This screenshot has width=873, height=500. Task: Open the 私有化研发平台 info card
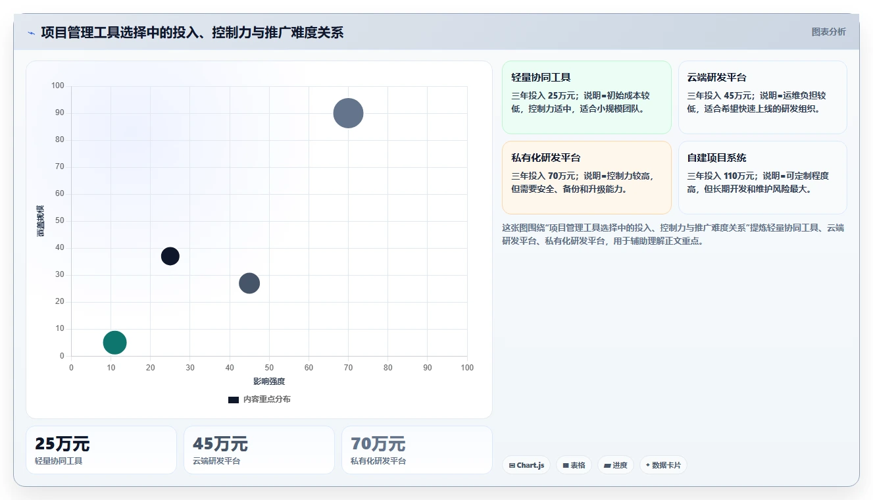[587, 178]
